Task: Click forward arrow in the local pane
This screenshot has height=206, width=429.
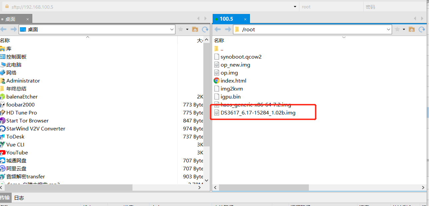Action: 14,30
